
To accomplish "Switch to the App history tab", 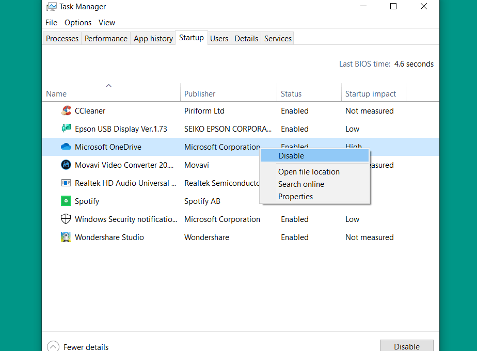I will point(153,39).
